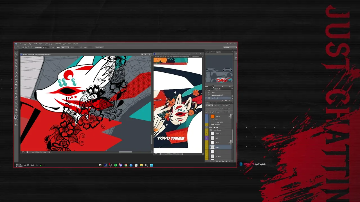
Task: Select the Clone Stamp tool
Action: (16, 79)
